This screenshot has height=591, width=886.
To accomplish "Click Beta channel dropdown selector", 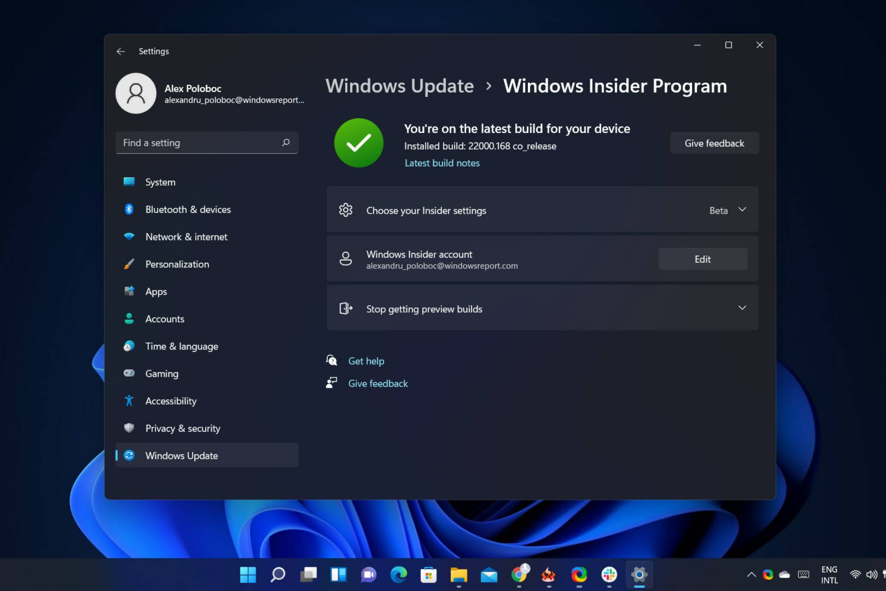I will tap(726, 210).
